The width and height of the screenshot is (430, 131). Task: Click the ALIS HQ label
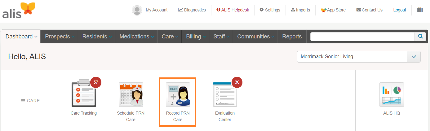pos(392,113)
